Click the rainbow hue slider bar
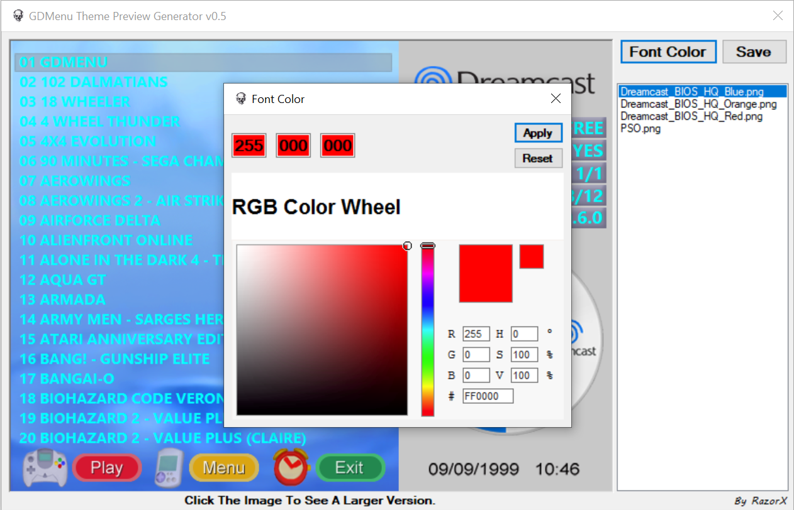Screen dimensions: 794x510 [x=428, y=330]
